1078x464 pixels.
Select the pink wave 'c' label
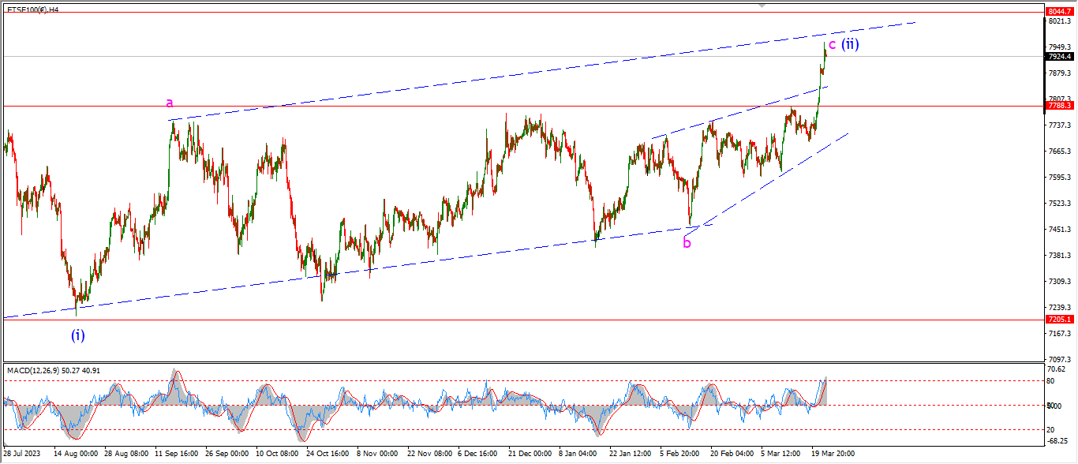click(x=832, y=44)
